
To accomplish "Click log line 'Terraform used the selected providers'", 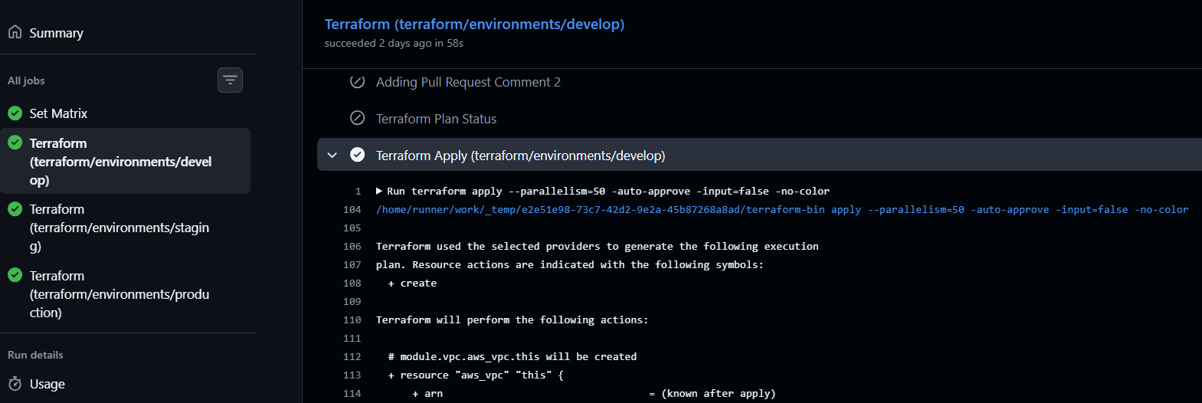I will [597, 247].
